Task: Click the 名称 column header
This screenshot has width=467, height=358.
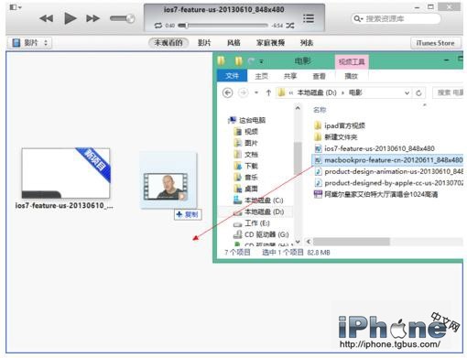Action: tap(320, 110)
